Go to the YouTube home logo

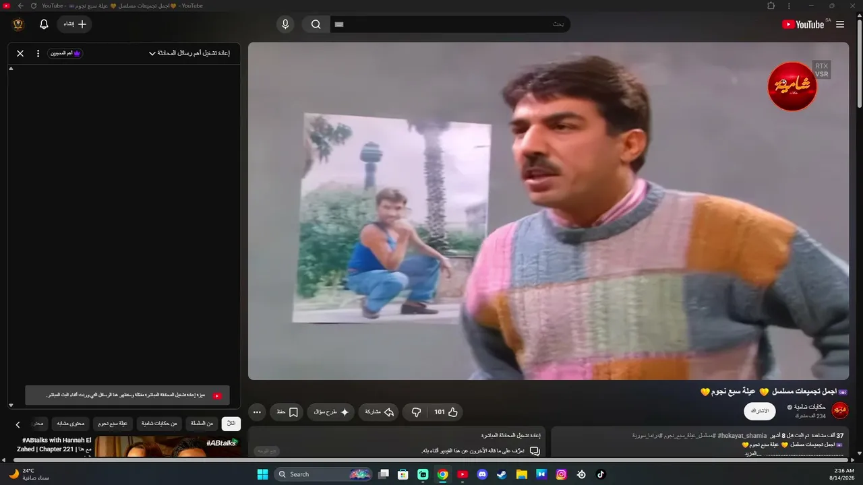(803, 24)
